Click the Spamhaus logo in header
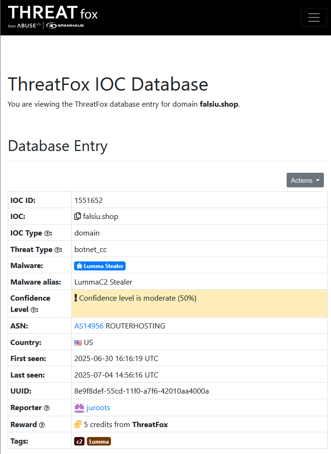Screen dimensions: 331x454 coord(65,25)
